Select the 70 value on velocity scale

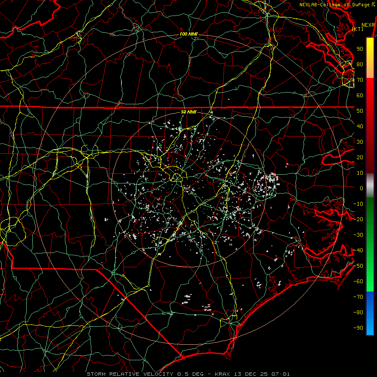[x=360, y=80]
